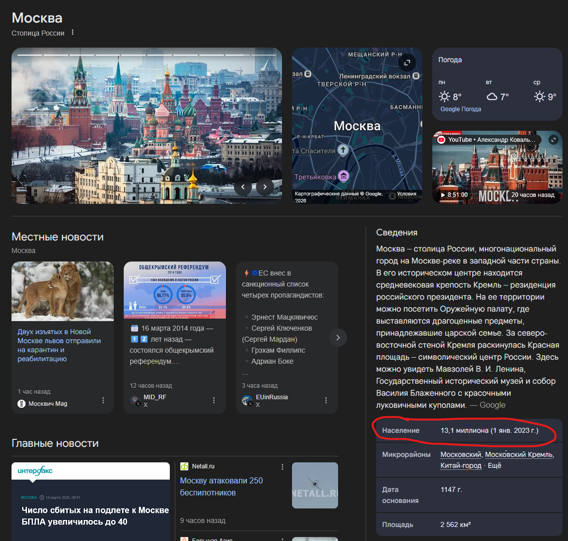Open the main Moscow Kremlin photo
Image resolution: width=568 pixels, height=541 pixels.
pyautogui.click(x=147, y=126)
